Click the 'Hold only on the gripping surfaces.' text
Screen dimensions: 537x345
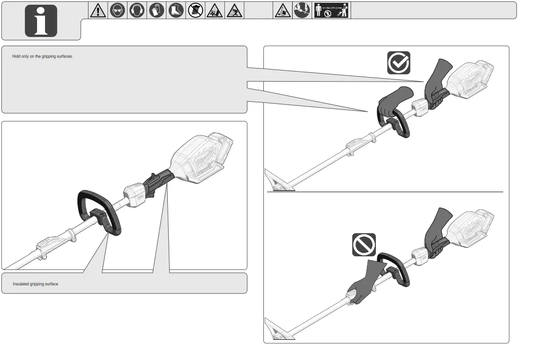(x=42, y=57)
